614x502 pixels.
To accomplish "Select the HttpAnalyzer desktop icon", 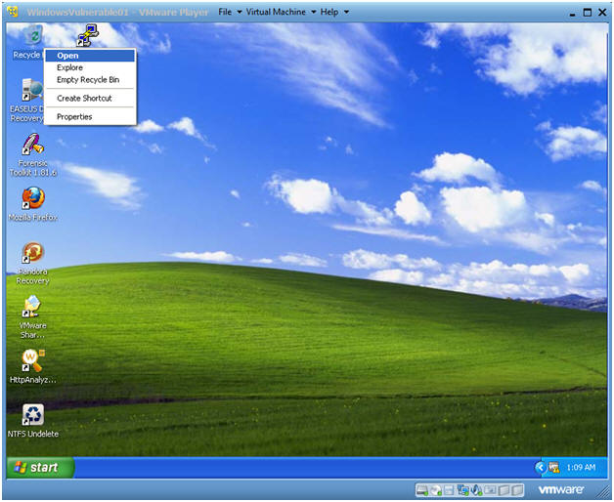I will pyautogui.click(x=33, y=360).
